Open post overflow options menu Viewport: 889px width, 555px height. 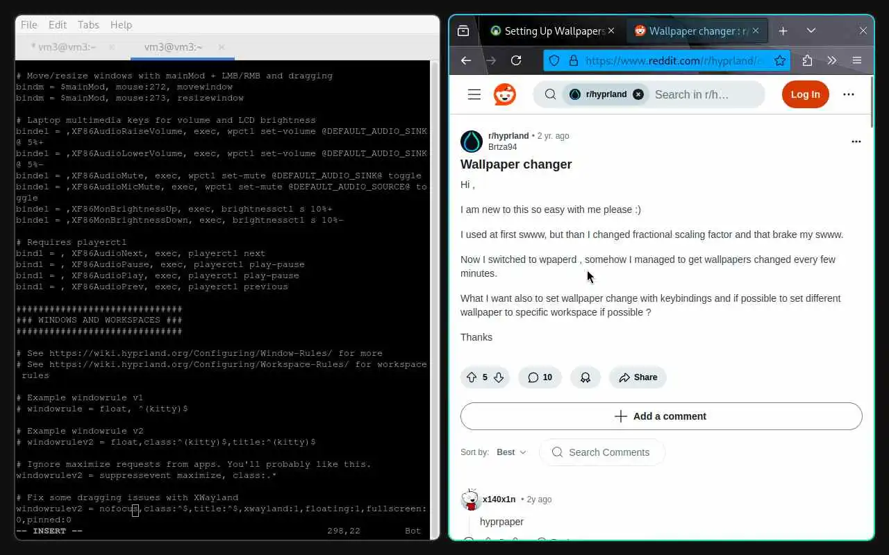(x=856, y=142)
